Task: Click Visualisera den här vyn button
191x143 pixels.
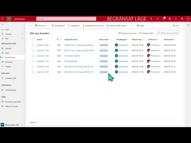Action: 93,25
